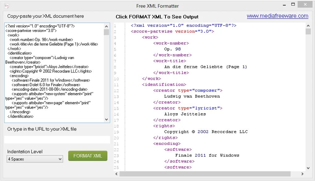This screenshot has height=181, width=315.
Task: Click '<work-title>' opening tag on output line 7
Action: coord(170,61)
